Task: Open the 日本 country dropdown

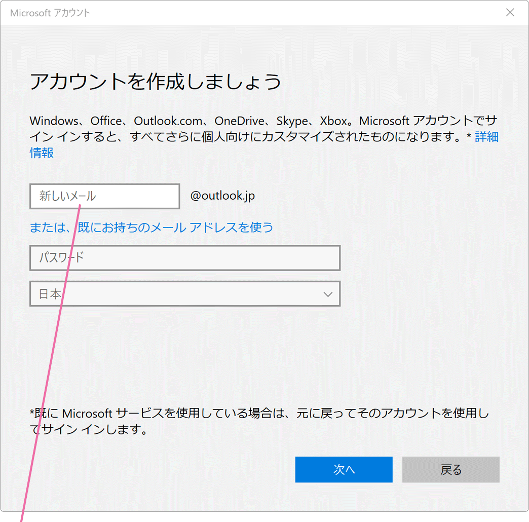Action: [185, 294]
